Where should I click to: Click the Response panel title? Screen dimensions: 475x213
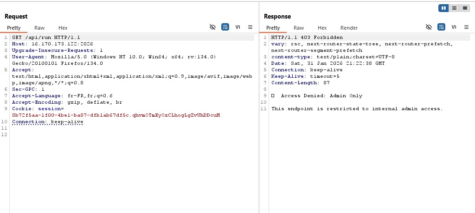click(277, 16)
